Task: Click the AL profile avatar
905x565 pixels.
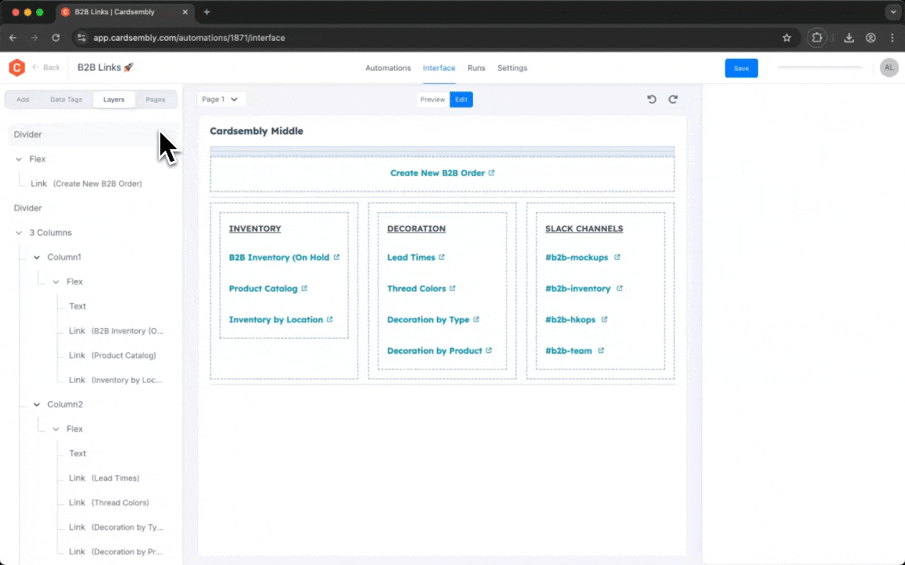Action: pos(889,67)
